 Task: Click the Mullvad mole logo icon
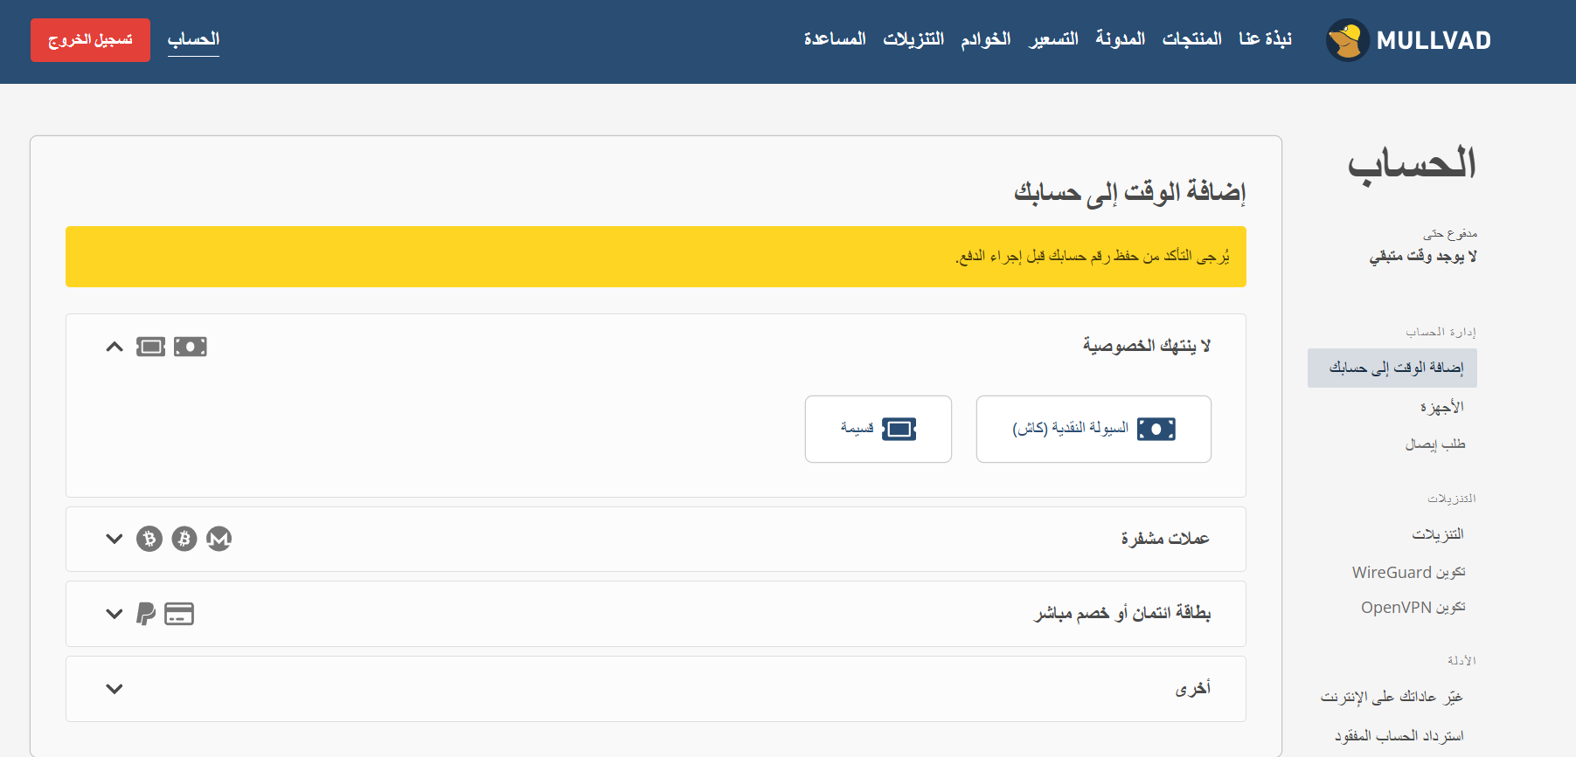click(x=1347, y=40)
